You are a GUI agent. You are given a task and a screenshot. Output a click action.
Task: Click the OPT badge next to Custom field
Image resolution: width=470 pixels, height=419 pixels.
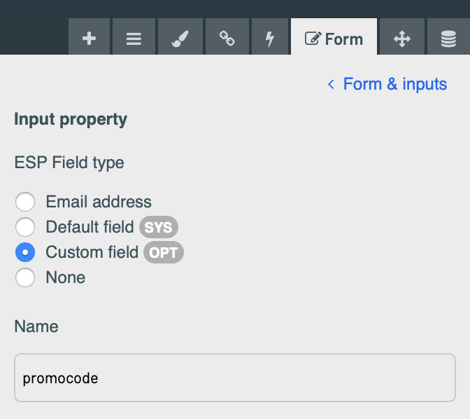164,252
